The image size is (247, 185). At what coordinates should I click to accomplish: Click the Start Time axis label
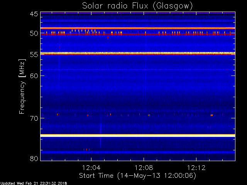137,176
